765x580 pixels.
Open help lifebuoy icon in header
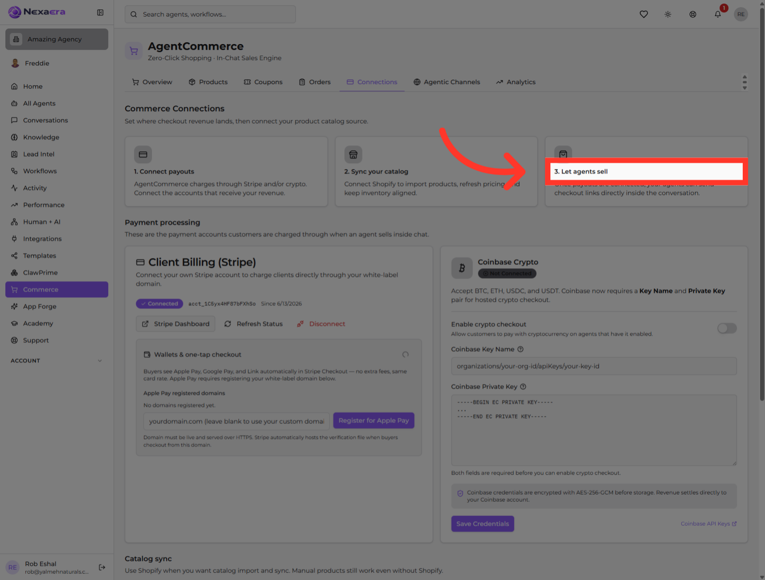693,14
